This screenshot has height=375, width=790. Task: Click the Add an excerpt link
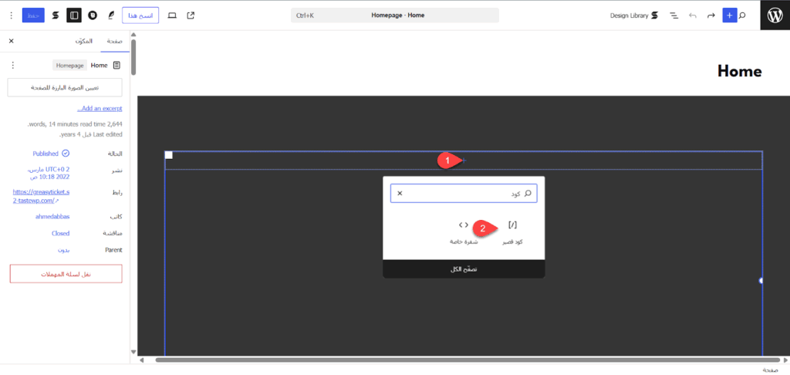100,109
